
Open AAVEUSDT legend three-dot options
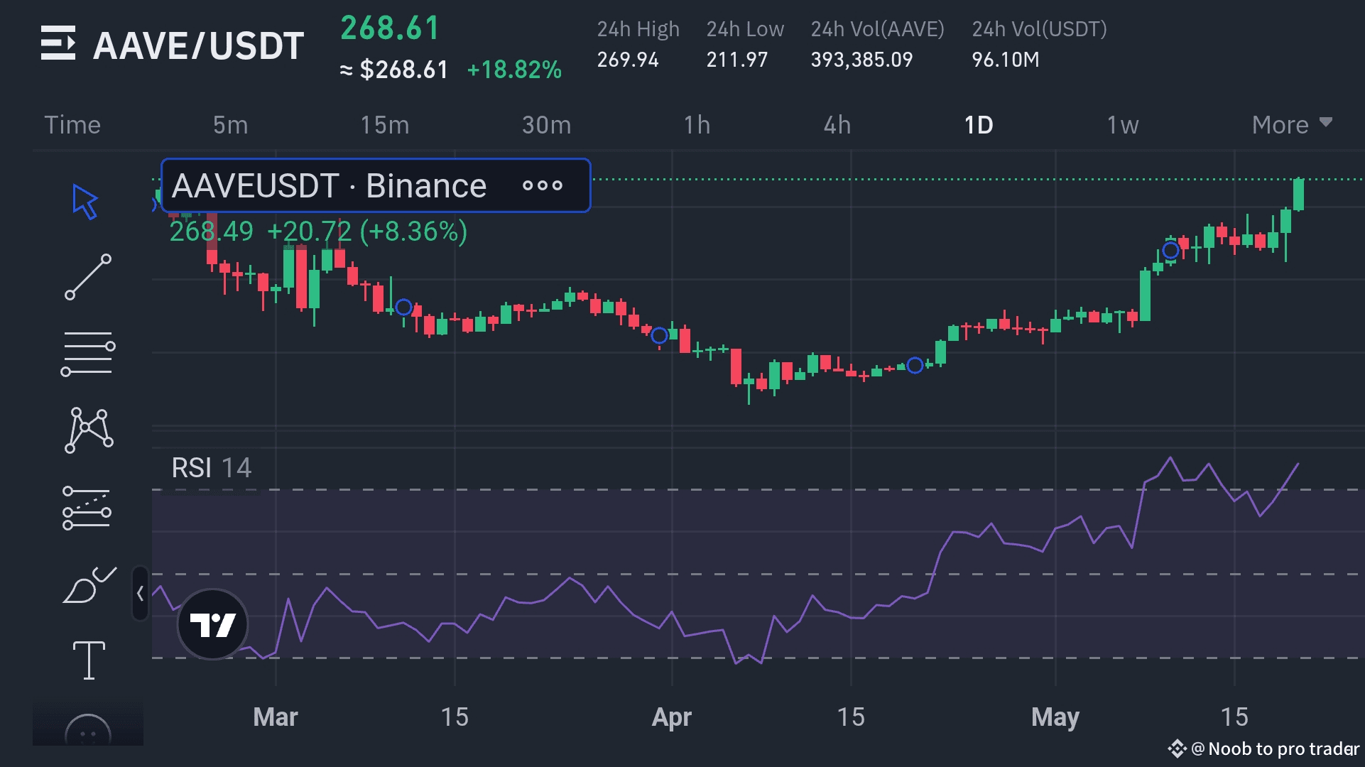pyautogui.click(x=543, y=186)
